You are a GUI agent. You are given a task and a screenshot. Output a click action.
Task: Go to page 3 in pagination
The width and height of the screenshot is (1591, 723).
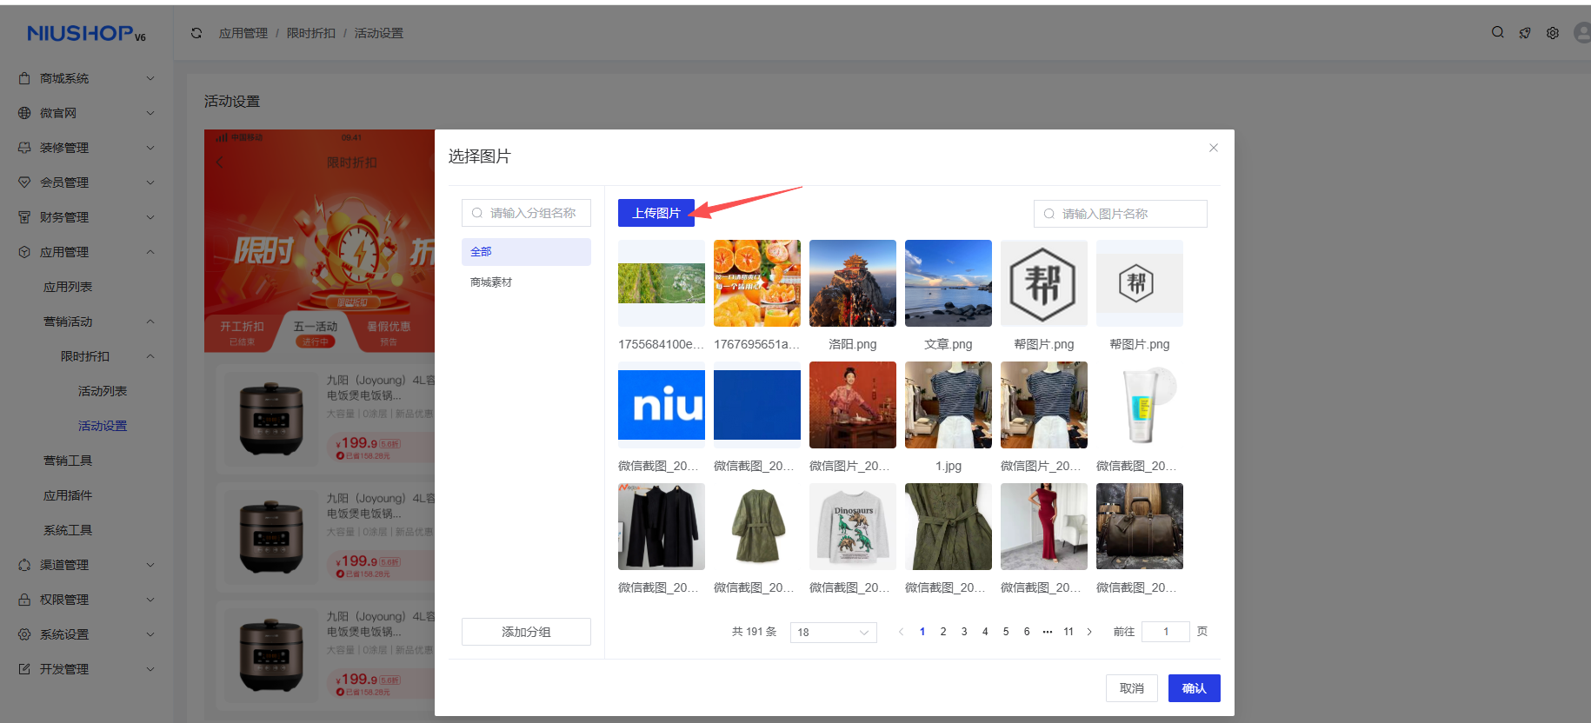(x=964, y=632)
